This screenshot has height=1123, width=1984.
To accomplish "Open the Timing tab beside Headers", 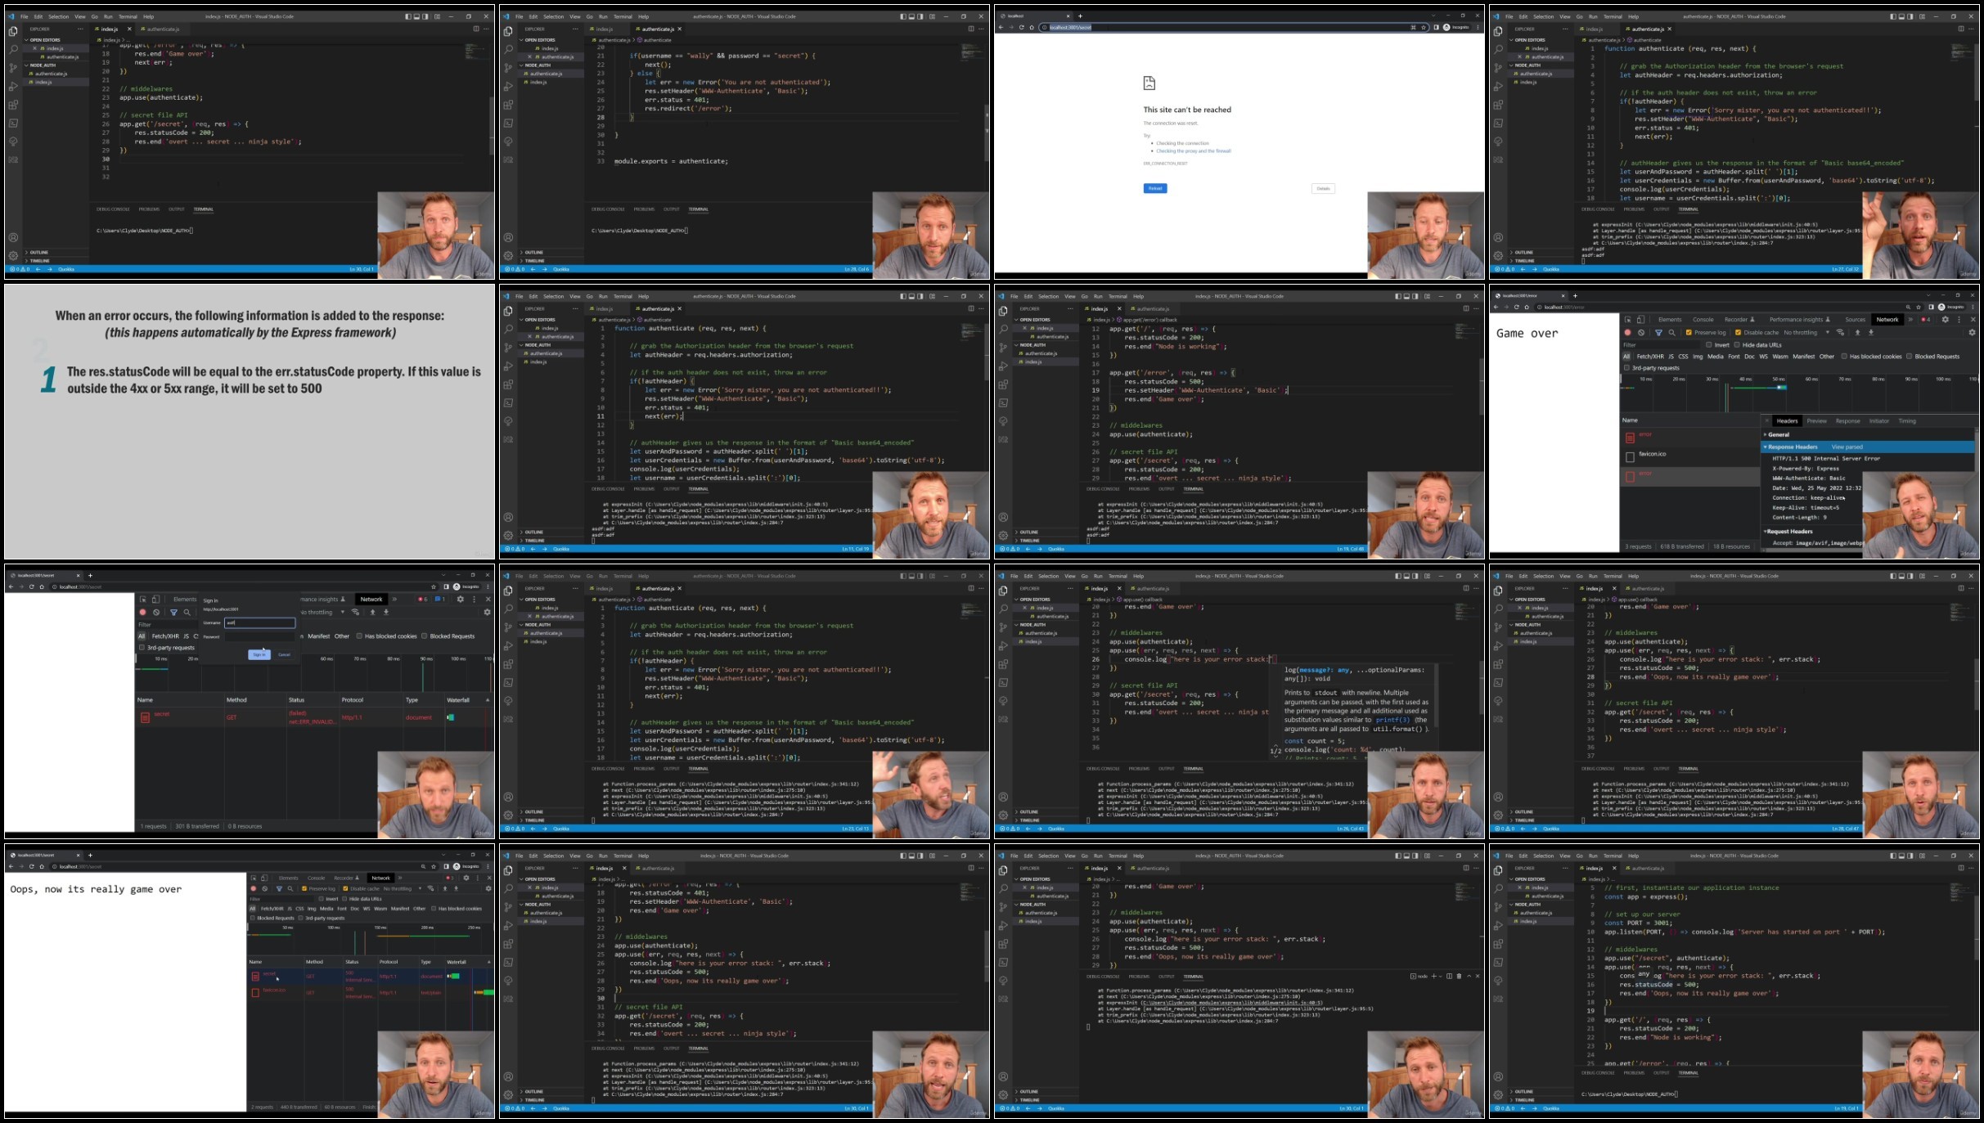I will pyautogui.click(x=1907, y=421).
